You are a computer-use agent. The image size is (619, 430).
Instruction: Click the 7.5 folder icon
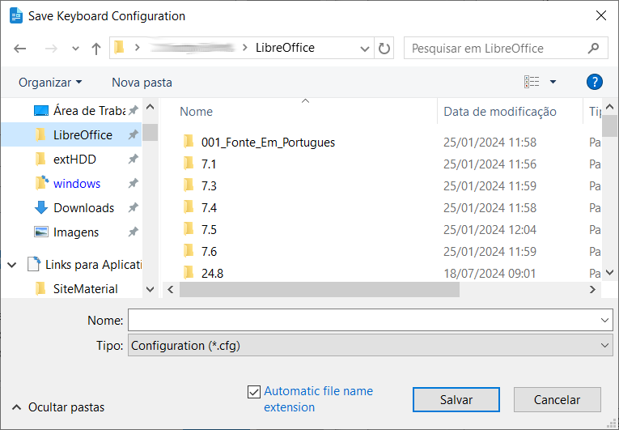click(189, 229)
